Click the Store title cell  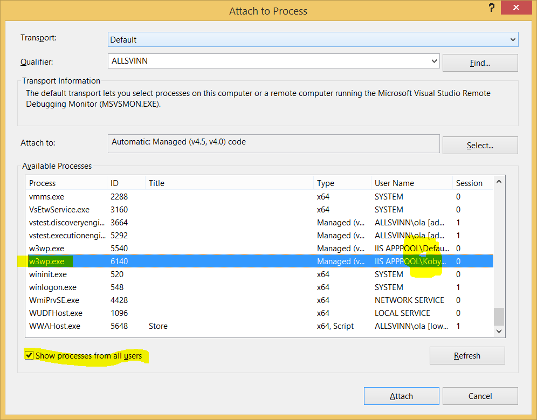click(158, 326)
